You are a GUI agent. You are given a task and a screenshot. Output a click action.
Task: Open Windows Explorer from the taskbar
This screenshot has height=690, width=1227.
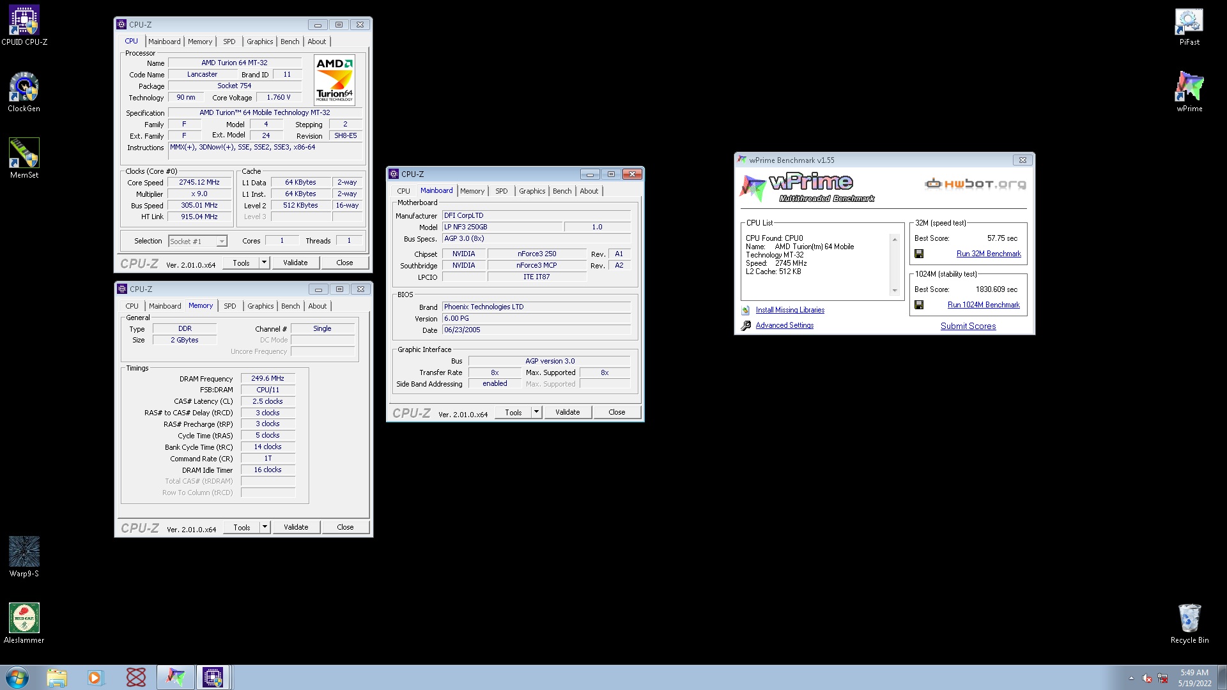point(56,677)
